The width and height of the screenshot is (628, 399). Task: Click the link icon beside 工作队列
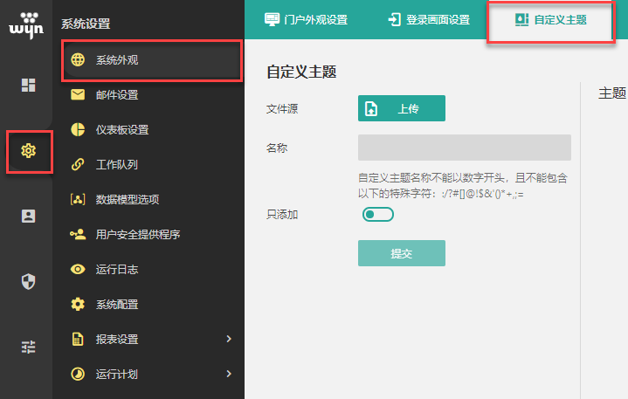(x=78, y=164)
